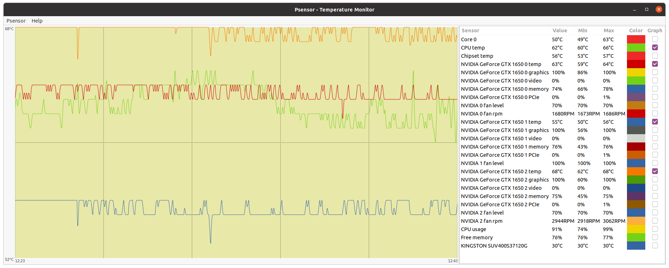Click the Core 0 red color swatch
This screenshot has width=669, height=268.
point(636,39)
